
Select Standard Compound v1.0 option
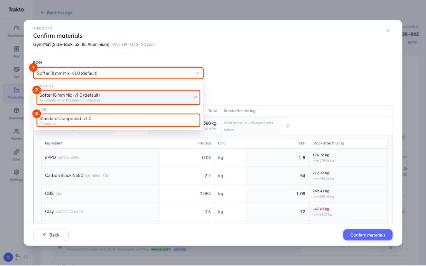pos(118,120)
